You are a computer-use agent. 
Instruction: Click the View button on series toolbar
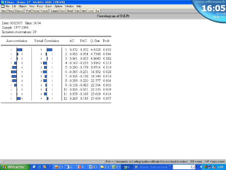click(x=3, y=11)
